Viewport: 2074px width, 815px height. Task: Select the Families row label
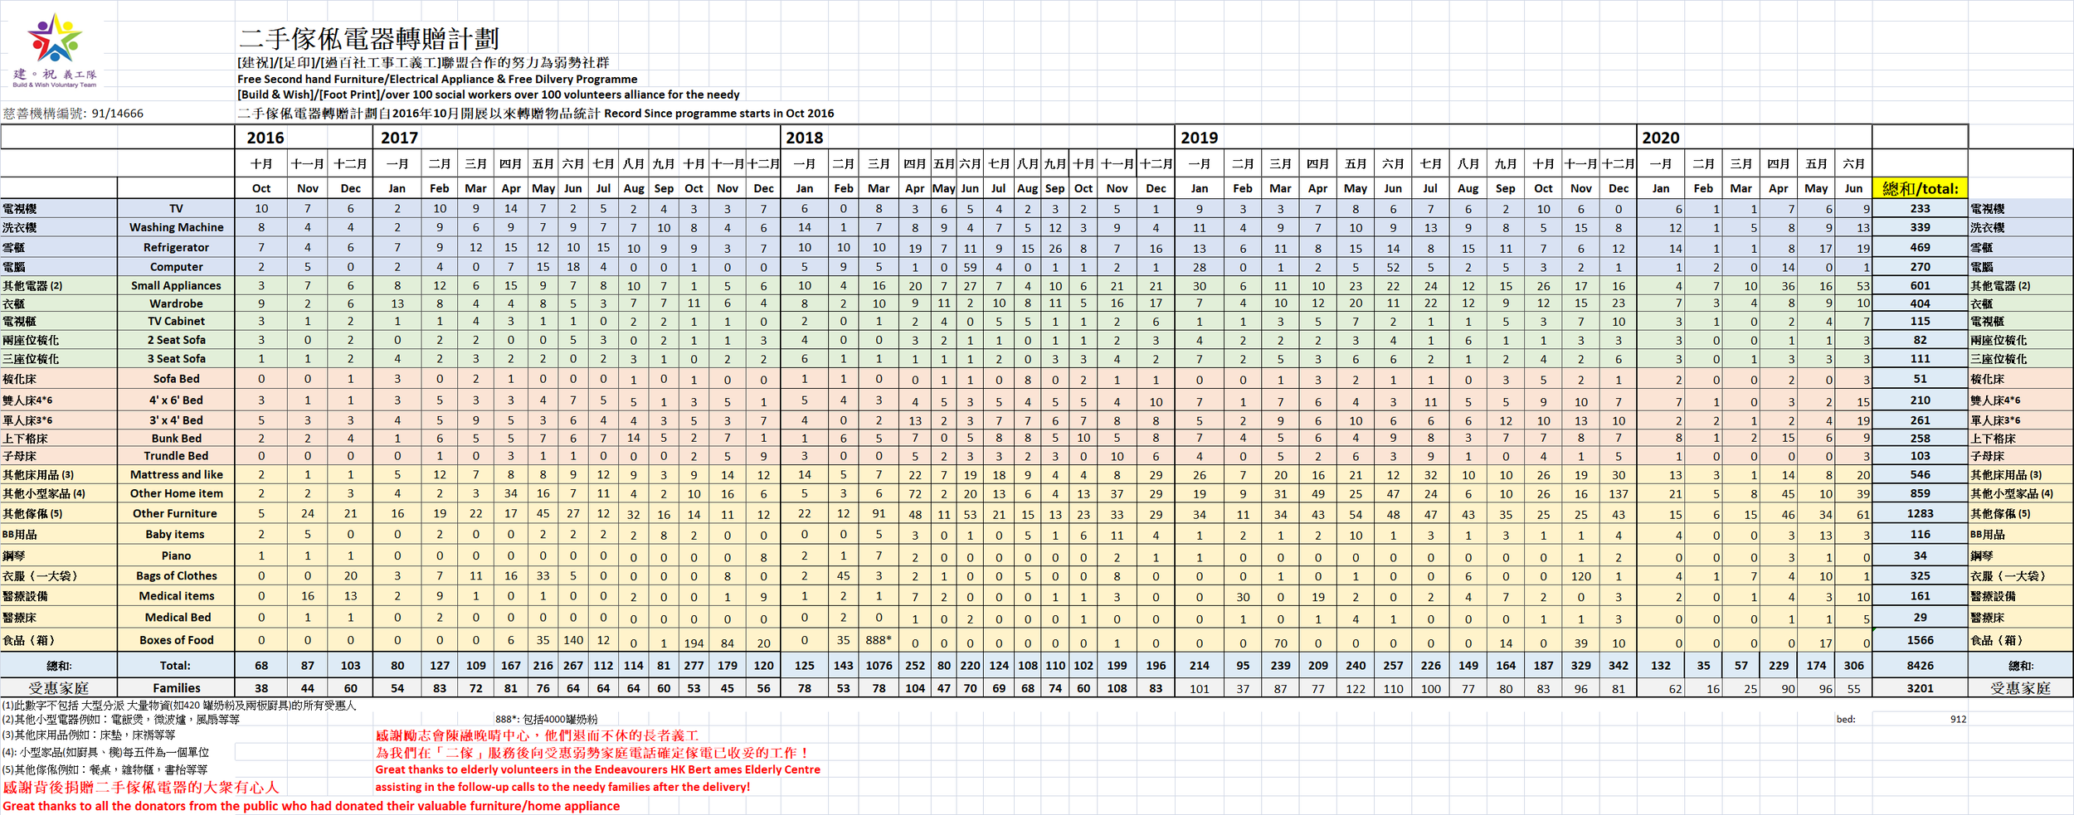[176, 687]
